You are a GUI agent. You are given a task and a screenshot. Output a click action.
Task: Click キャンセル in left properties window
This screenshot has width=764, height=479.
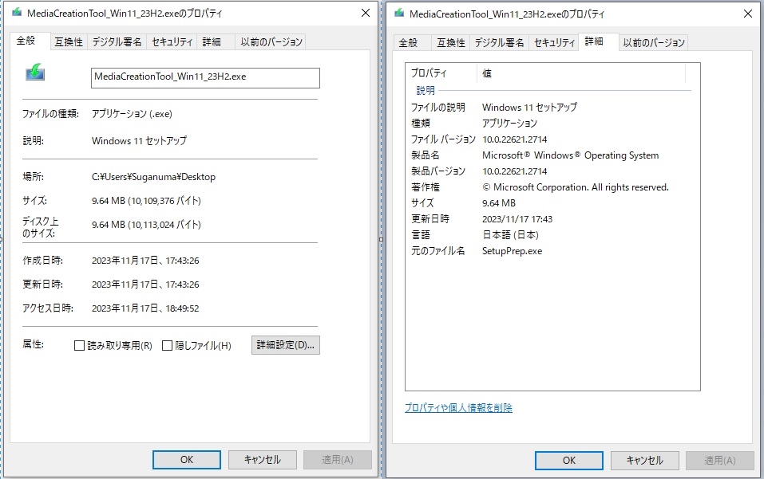coord(263,460)
